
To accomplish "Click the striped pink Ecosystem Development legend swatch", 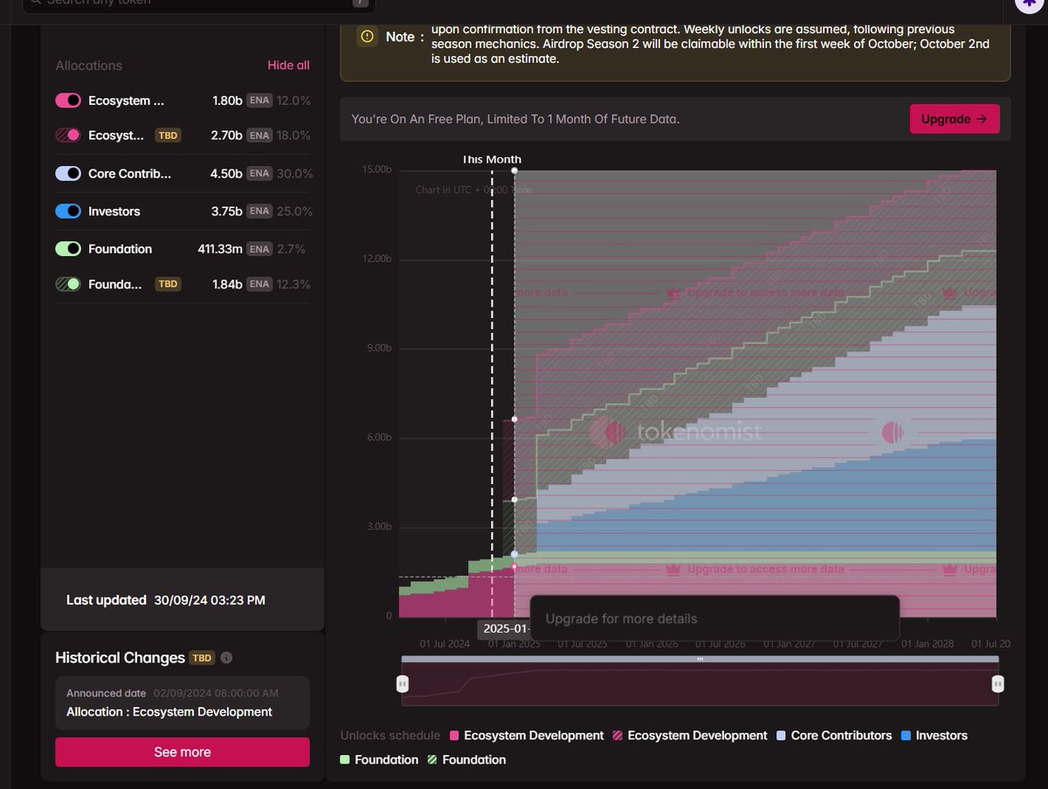I will [x=617, y=736].
